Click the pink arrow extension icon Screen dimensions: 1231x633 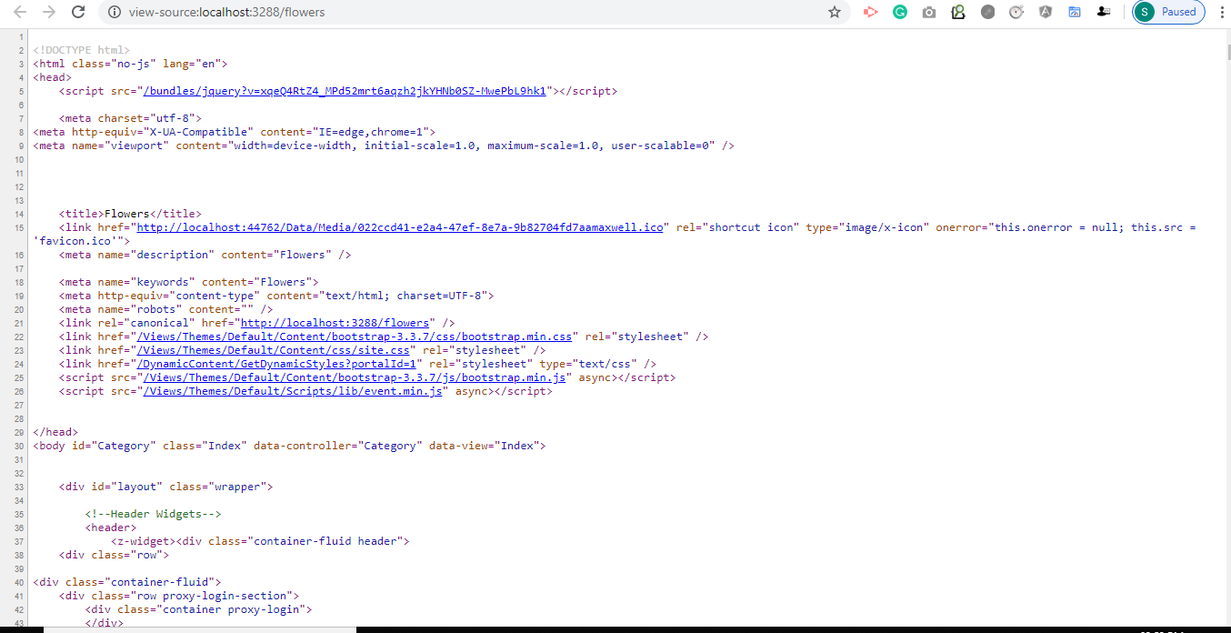pos(871,12)
